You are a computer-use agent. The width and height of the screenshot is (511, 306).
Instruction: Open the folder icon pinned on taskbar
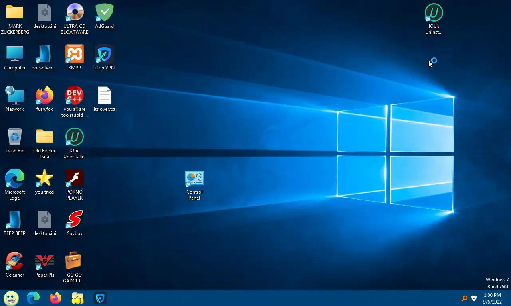coord(78,298)
